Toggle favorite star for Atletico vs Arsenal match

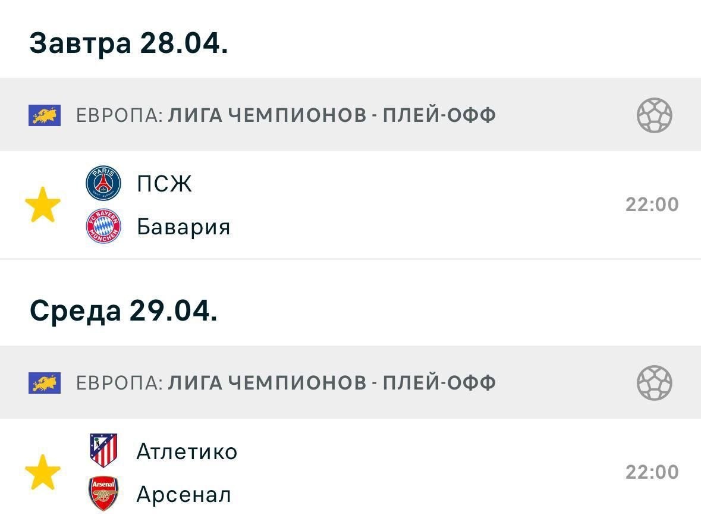[43, 473]
